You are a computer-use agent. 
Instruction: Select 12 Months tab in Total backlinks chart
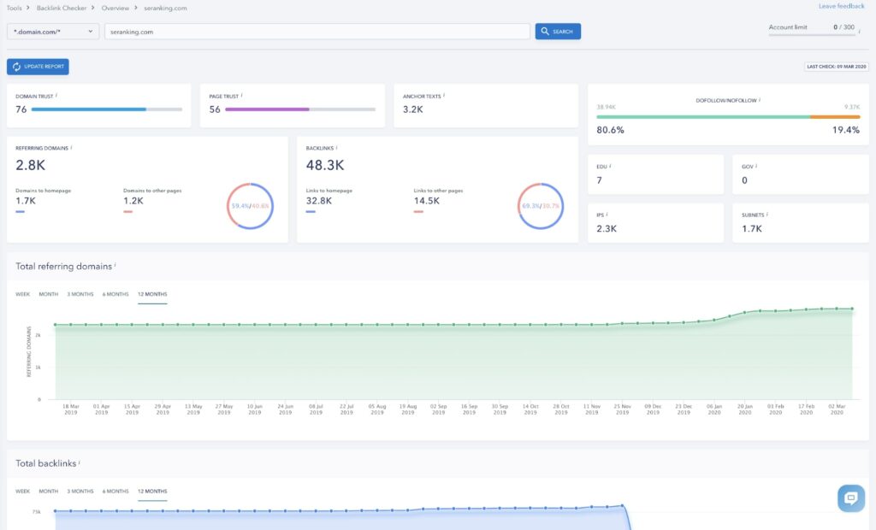click(x=152, y=492)
